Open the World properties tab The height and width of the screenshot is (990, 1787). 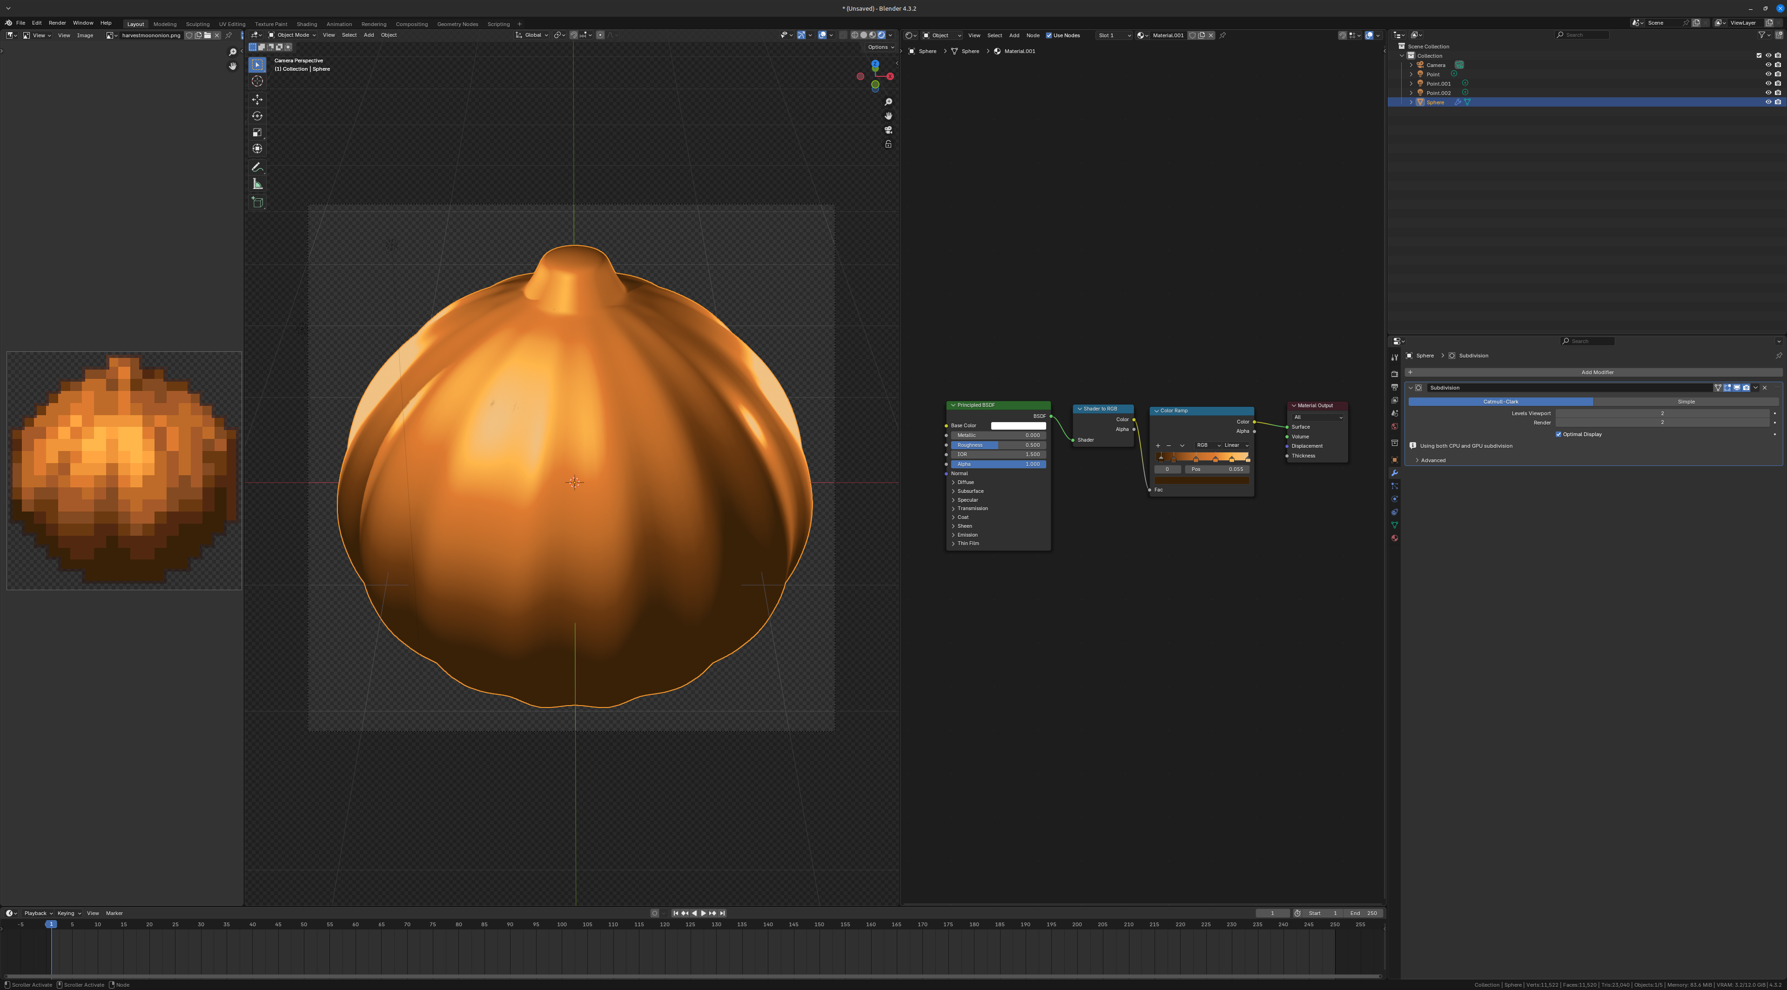1394,427
